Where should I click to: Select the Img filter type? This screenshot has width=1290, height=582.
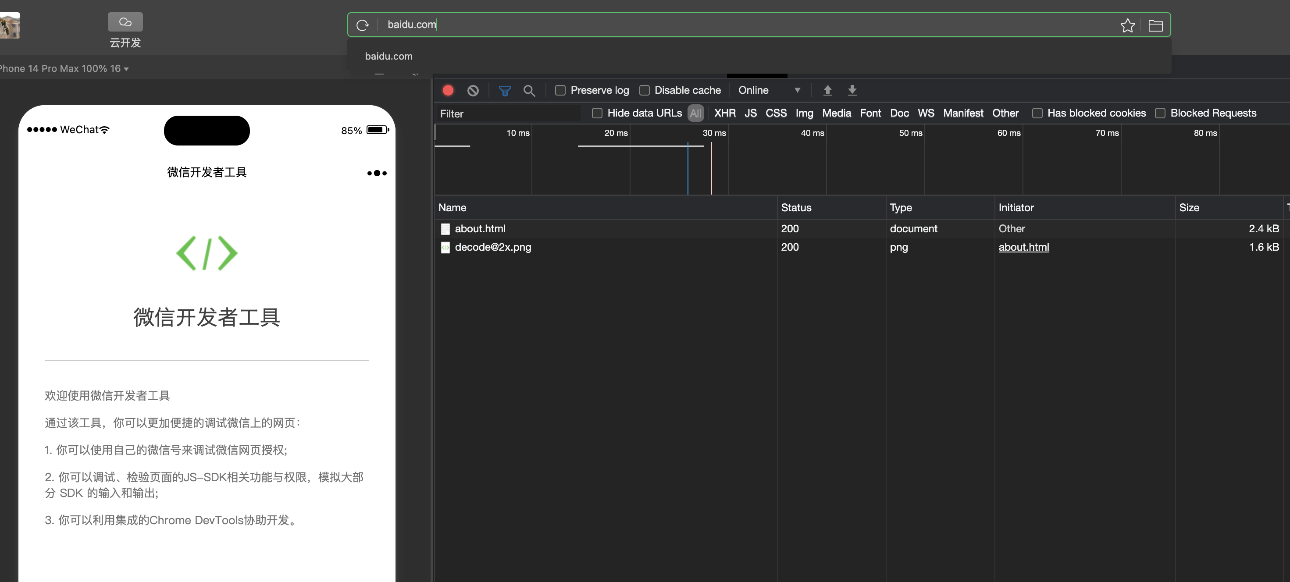[804, 113]
